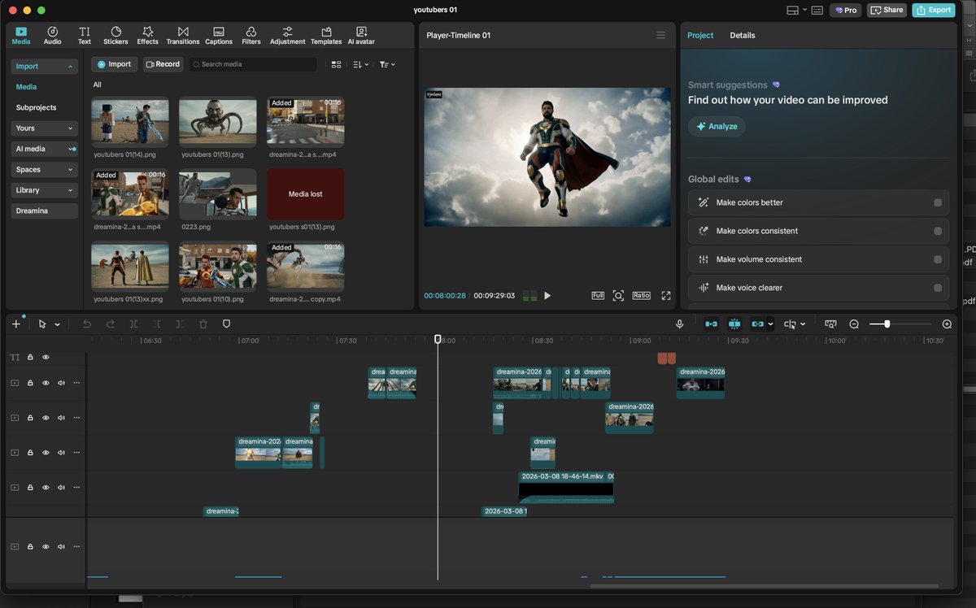Enable the Make colors better checkbox

pos(938,202)
